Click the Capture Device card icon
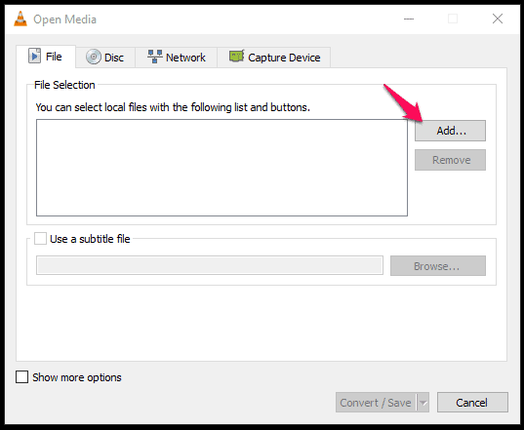Viewport: 524px width, 430px height. [x=236, y=57]
